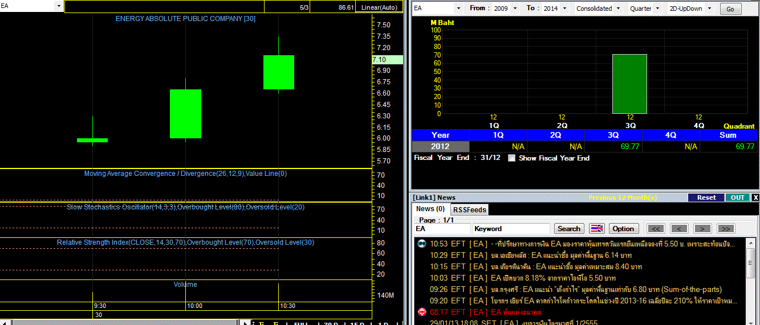Click the Previous 12 Month(s) label
Screen dimensions: 760x325
[x=622, y=198]
